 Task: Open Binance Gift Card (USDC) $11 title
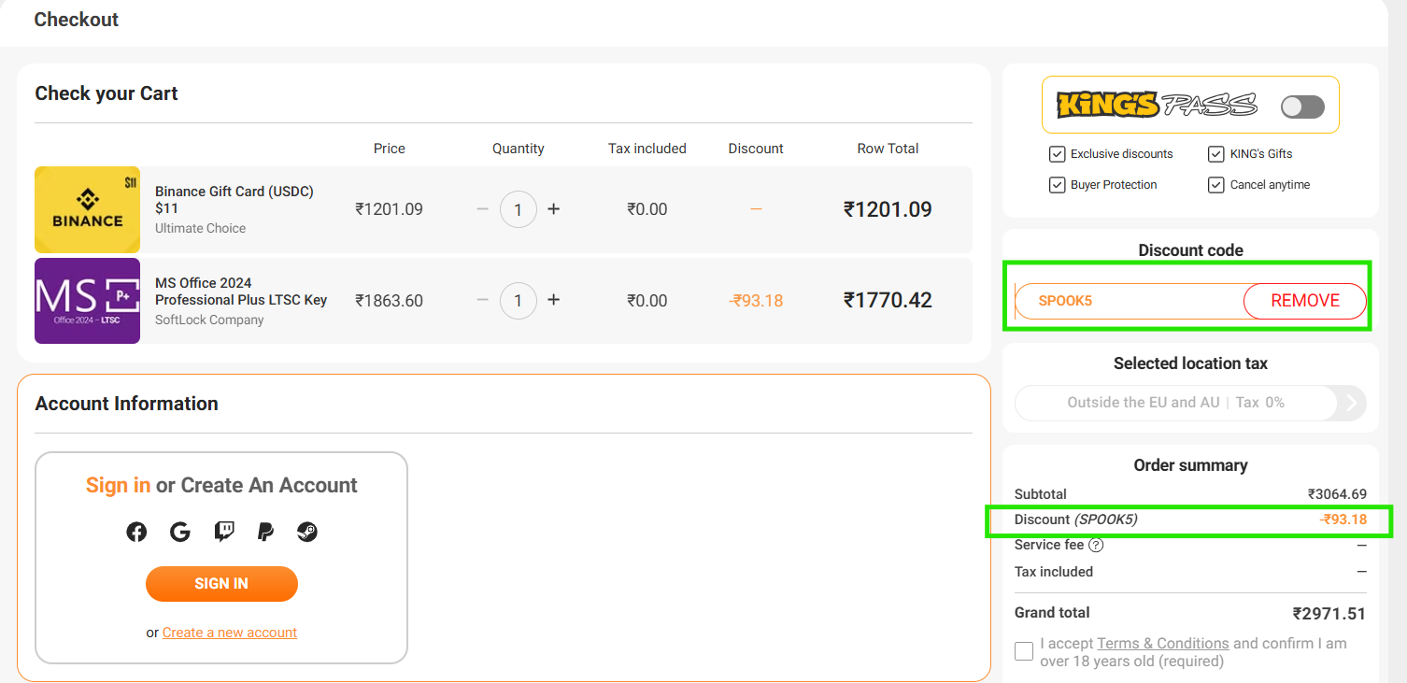coord(234,200)
